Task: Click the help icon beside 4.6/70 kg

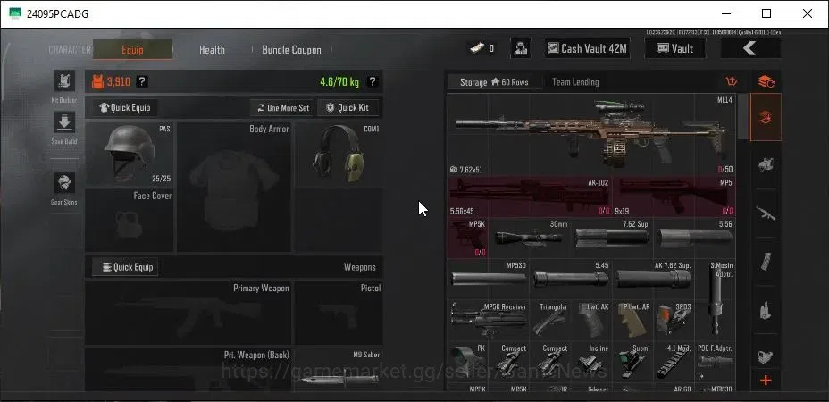Action: [x=373, y=81]
